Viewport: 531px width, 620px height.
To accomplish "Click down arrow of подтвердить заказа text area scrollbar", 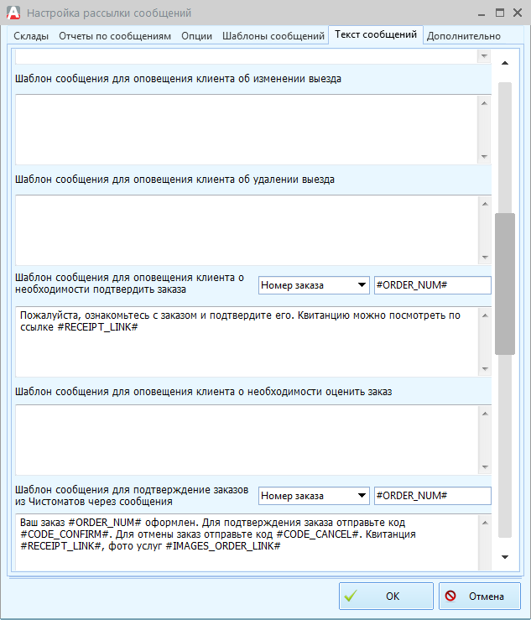I will point(484,369).
